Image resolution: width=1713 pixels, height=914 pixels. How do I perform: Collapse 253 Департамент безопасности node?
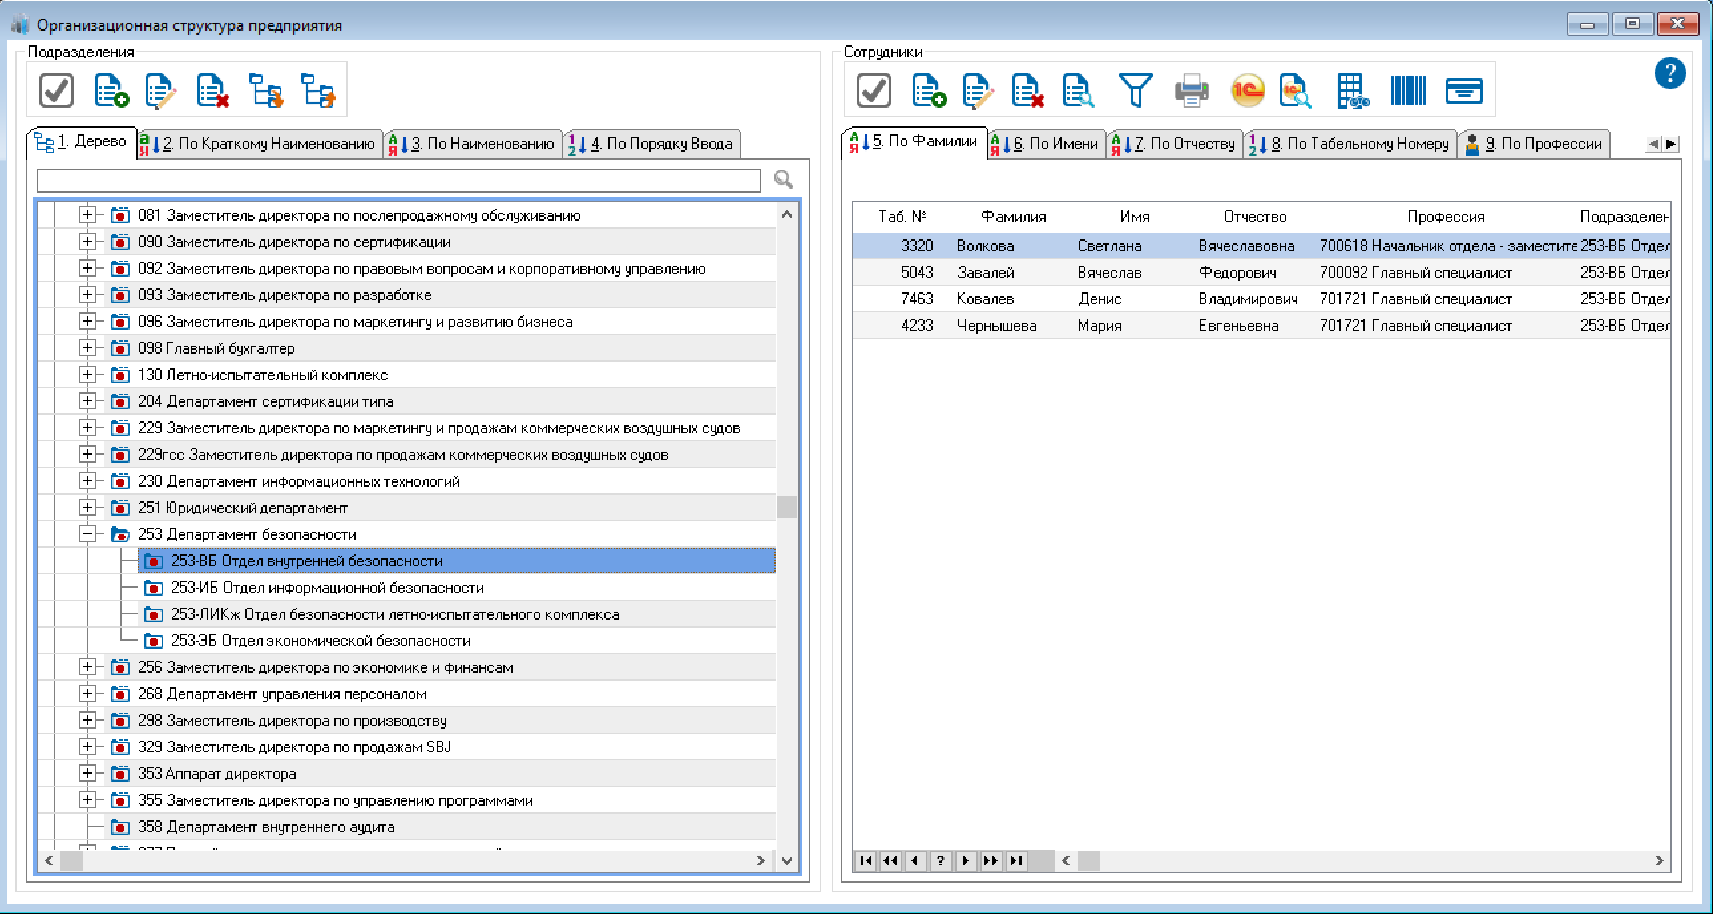coord(87,534)
